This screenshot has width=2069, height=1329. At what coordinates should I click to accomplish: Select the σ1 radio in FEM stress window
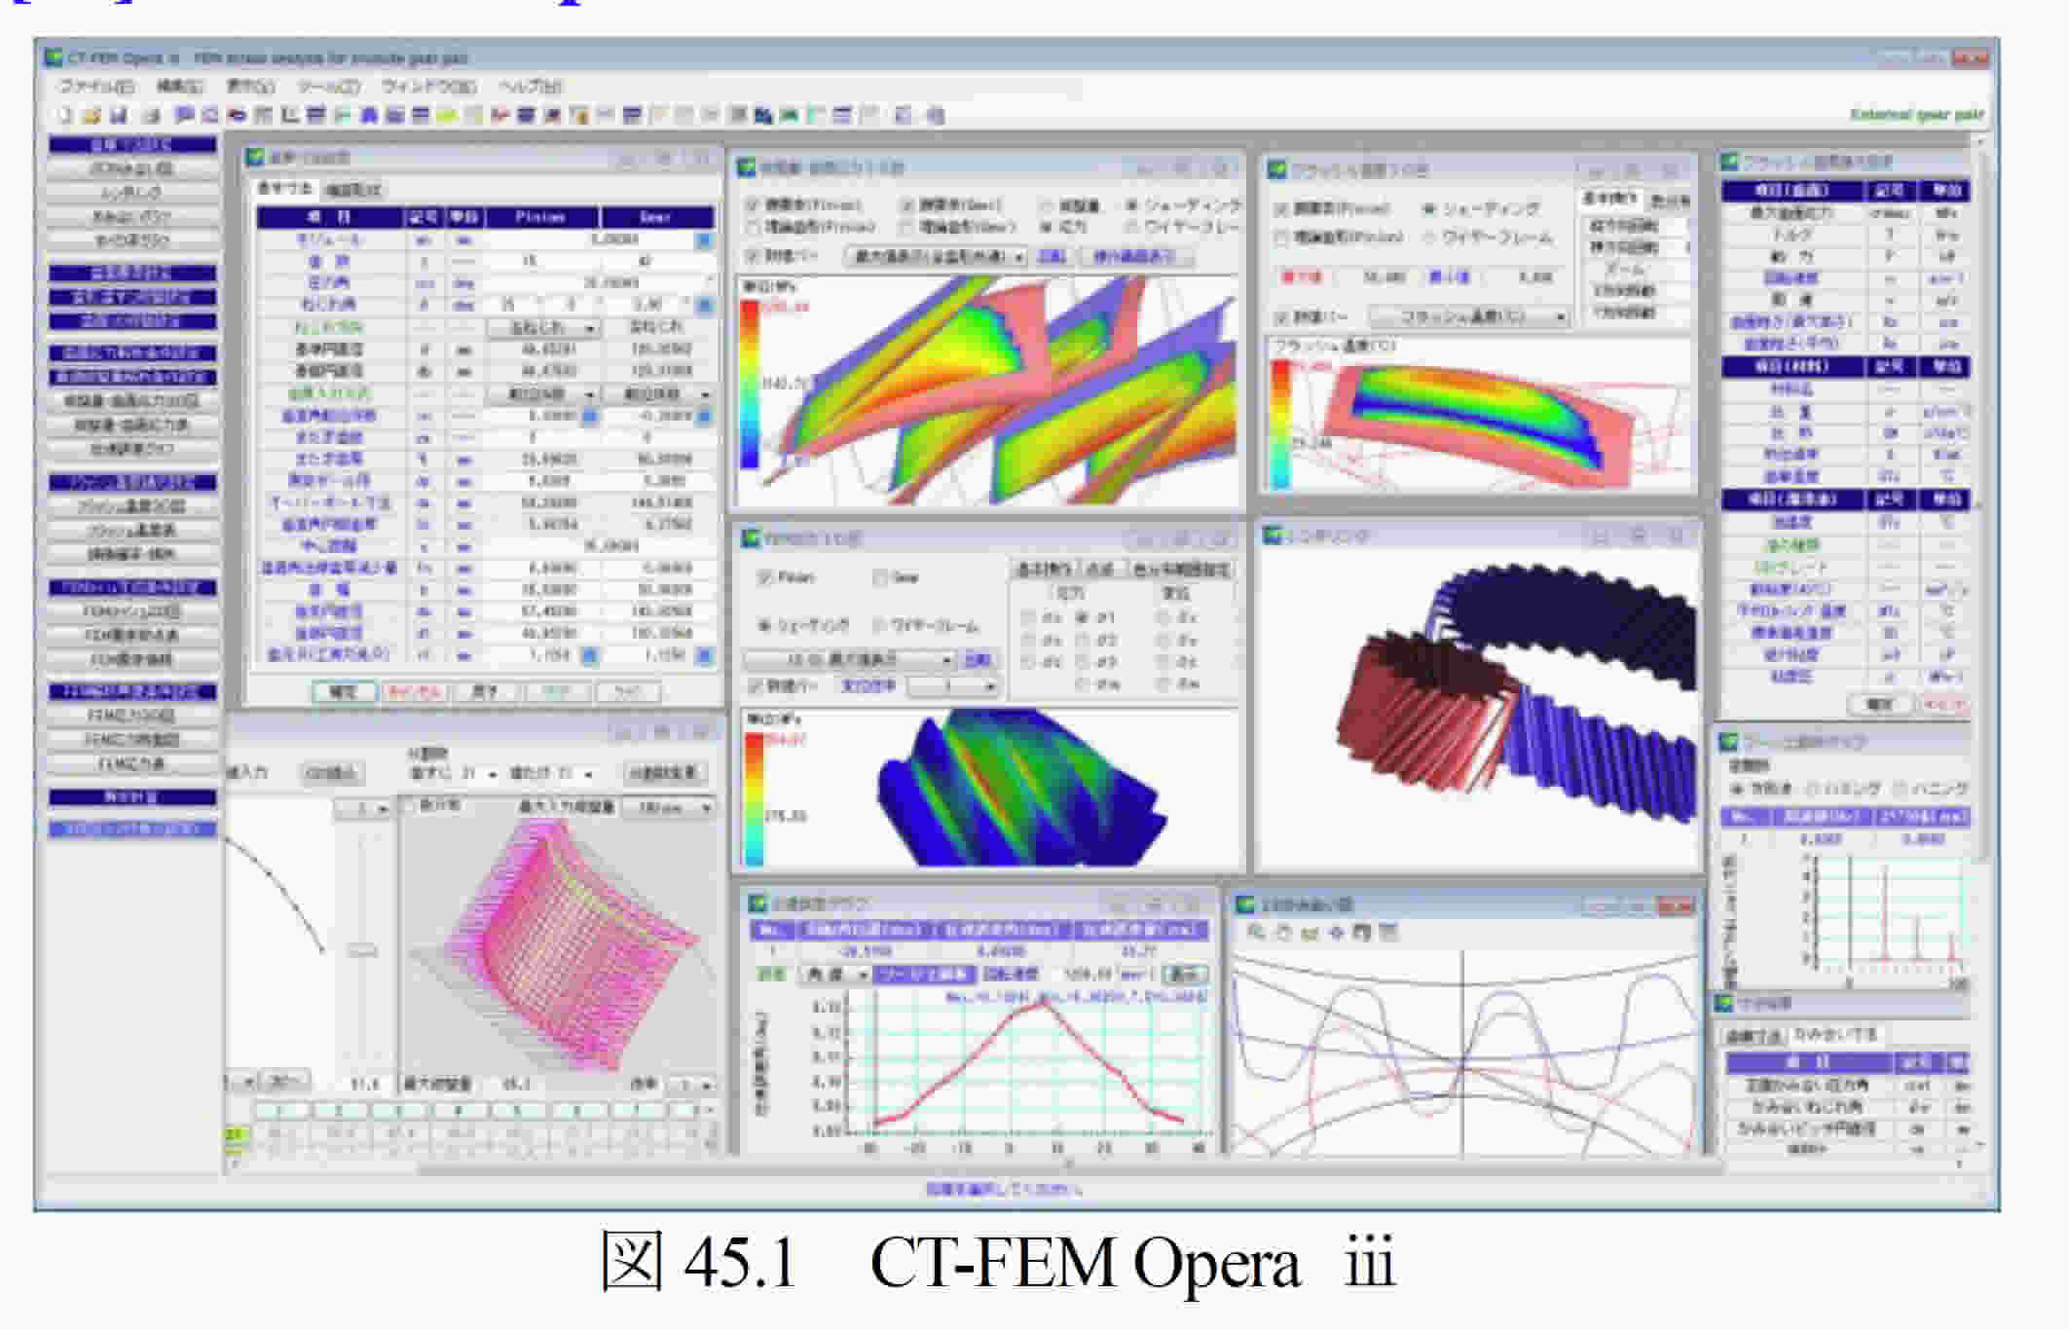coord(1082,617)
